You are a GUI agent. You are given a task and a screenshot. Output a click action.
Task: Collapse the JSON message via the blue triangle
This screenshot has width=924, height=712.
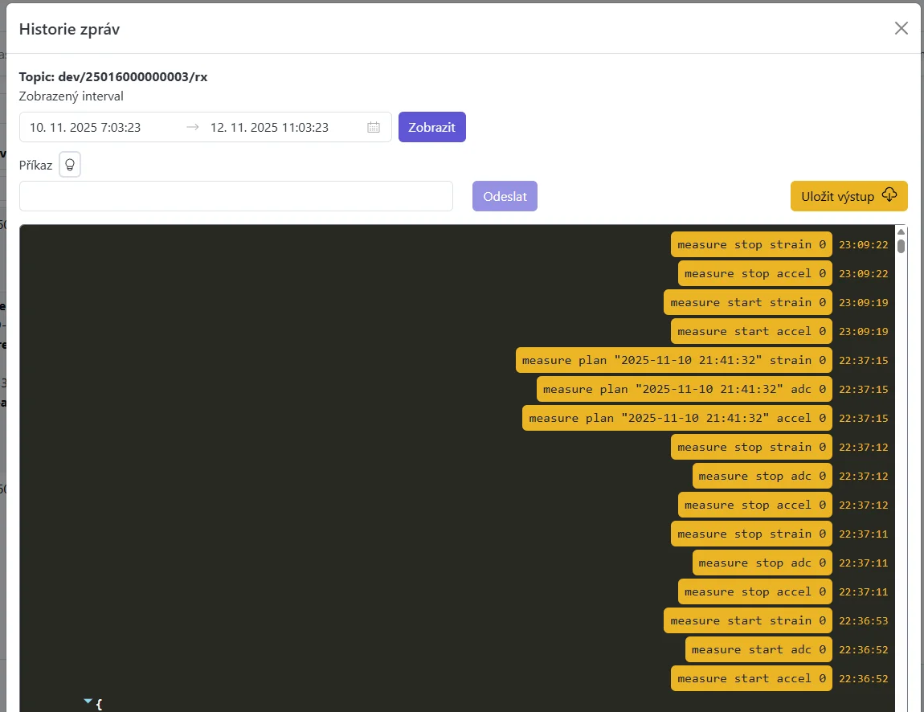[88, 700]
